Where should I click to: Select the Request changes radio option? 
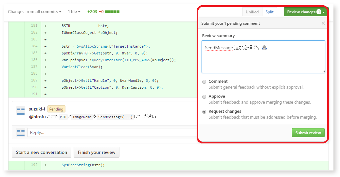tap(204, 112)
